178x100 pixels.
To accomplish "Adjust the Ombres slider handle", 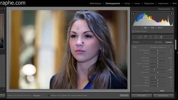I will pyautogui.click(x=158, y=67).
